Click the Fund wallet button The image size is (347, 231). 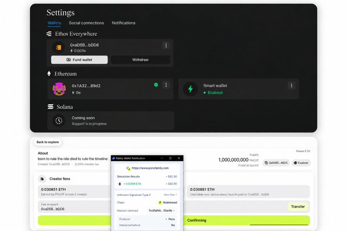pyautogui.click(x=80, y=60)
